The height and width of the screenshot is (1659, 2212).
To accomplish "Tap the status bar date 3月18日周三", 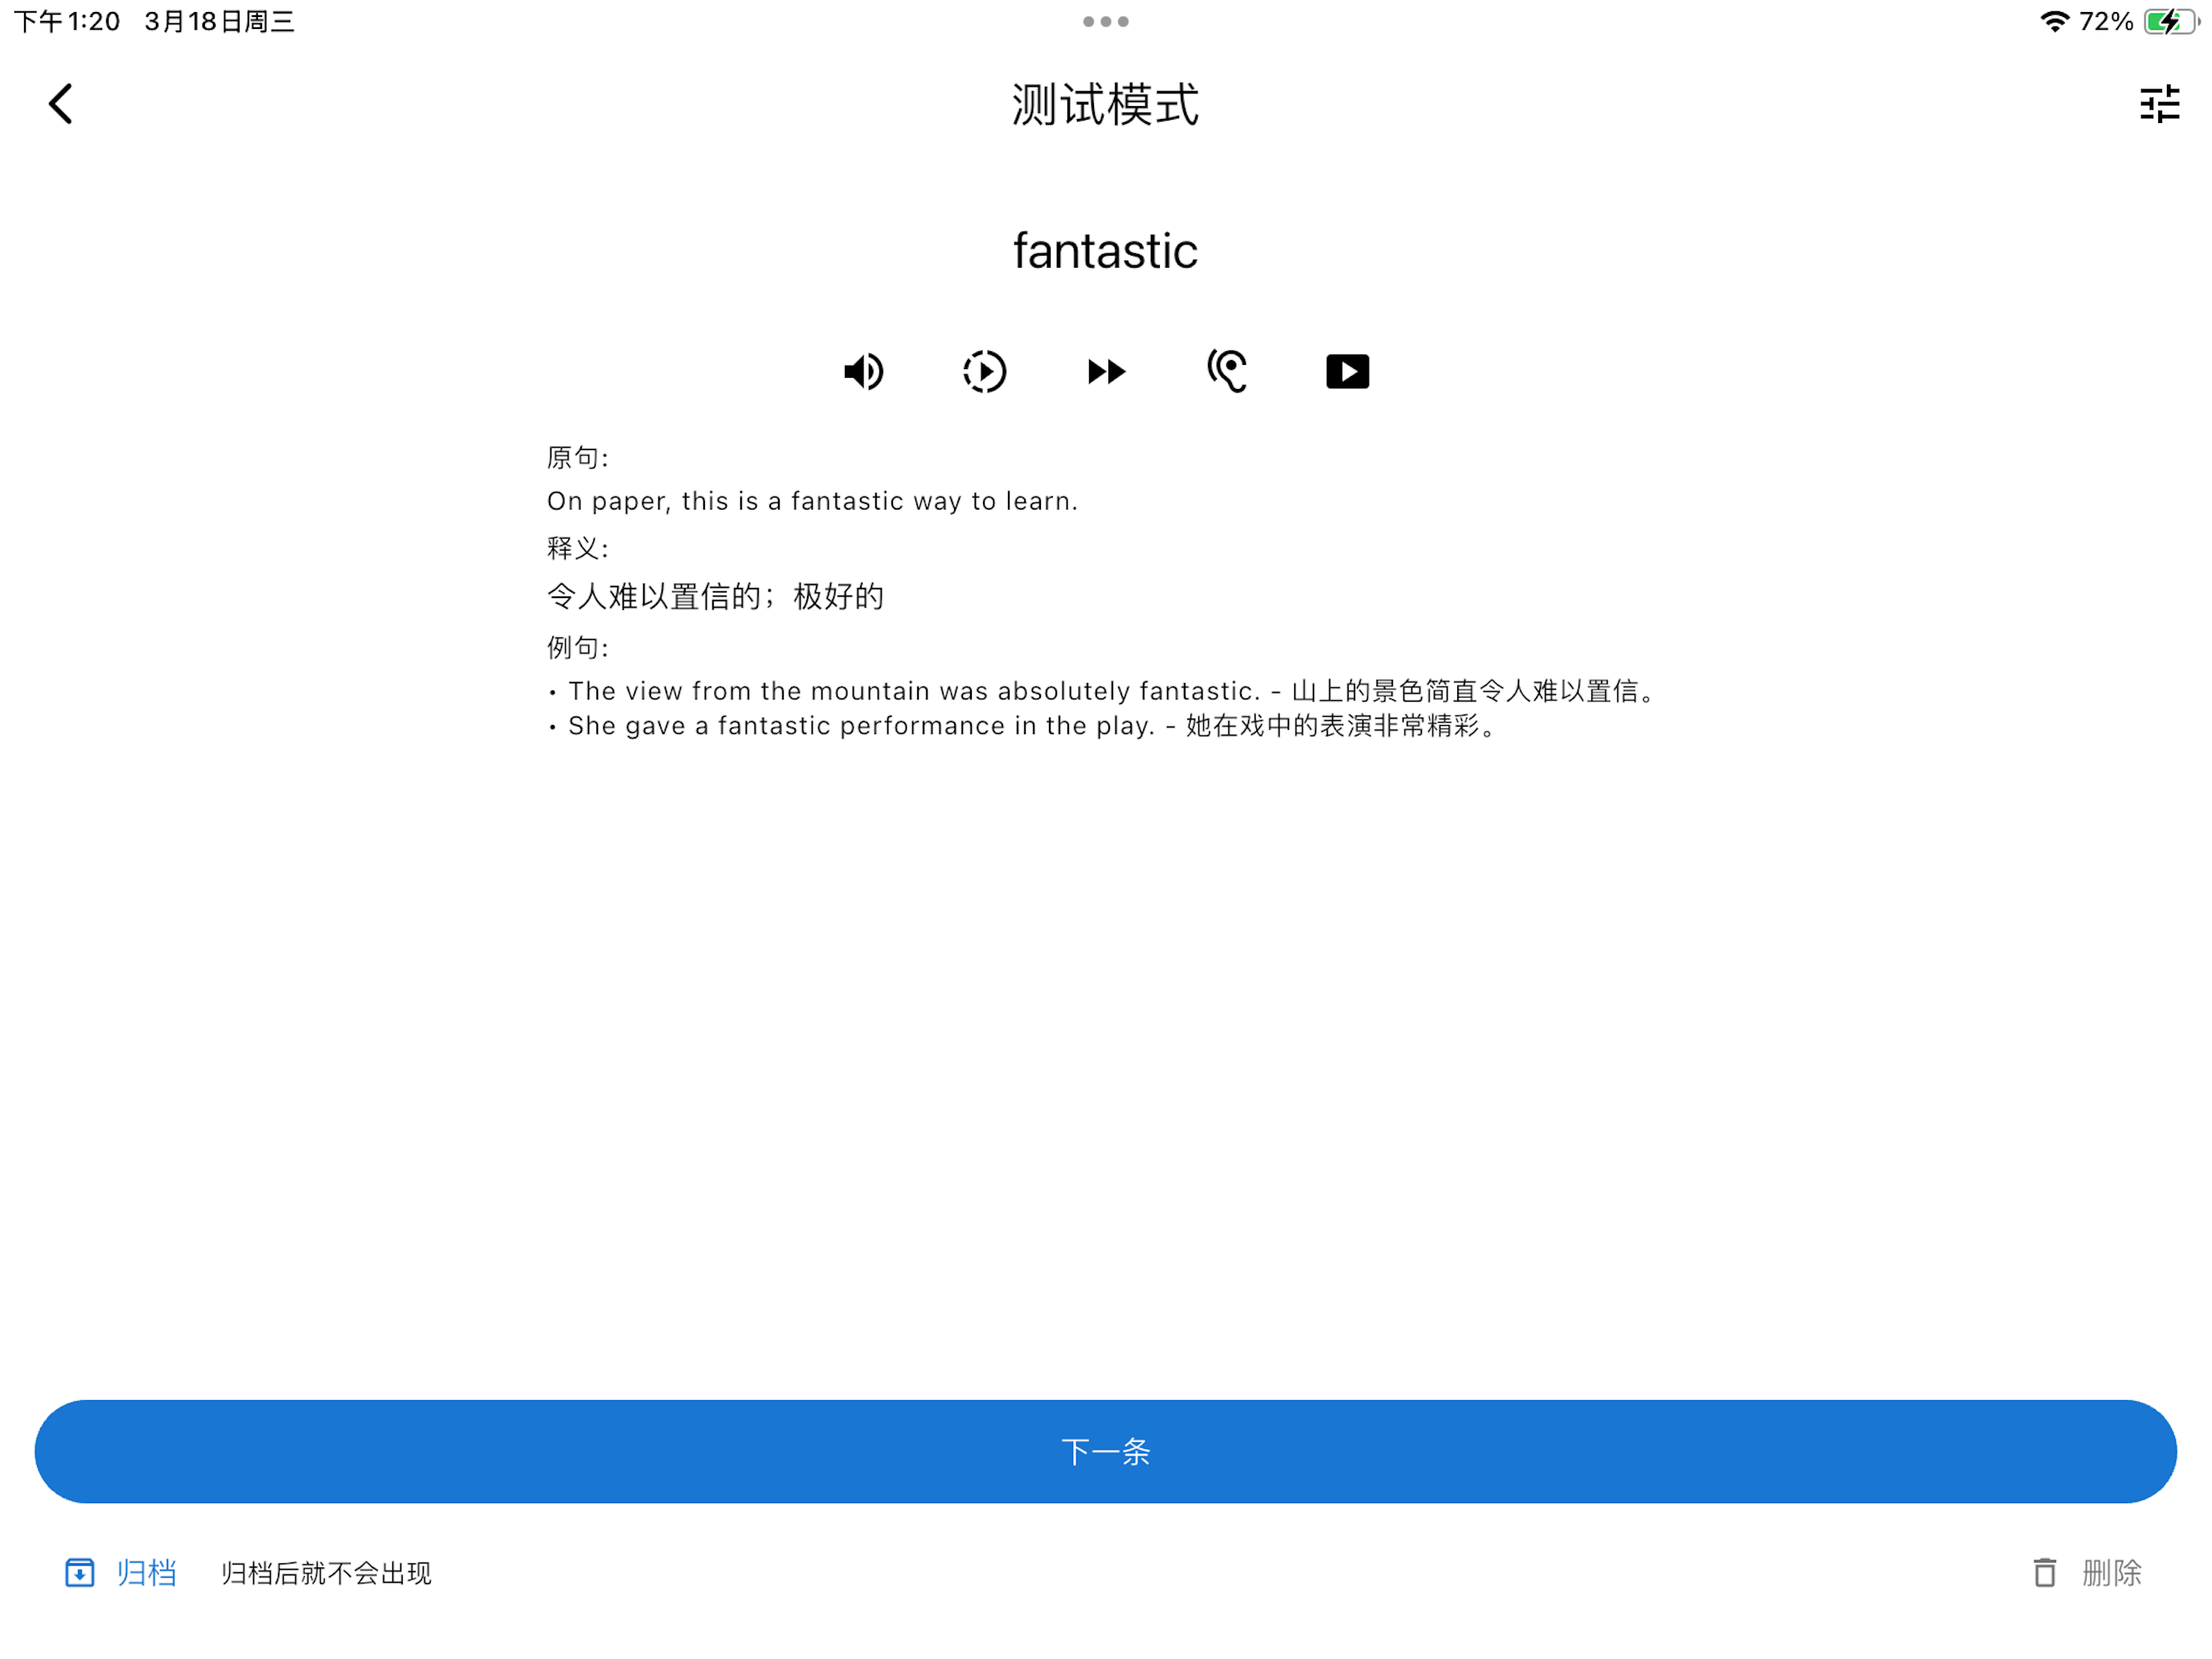I will (219, 21).
